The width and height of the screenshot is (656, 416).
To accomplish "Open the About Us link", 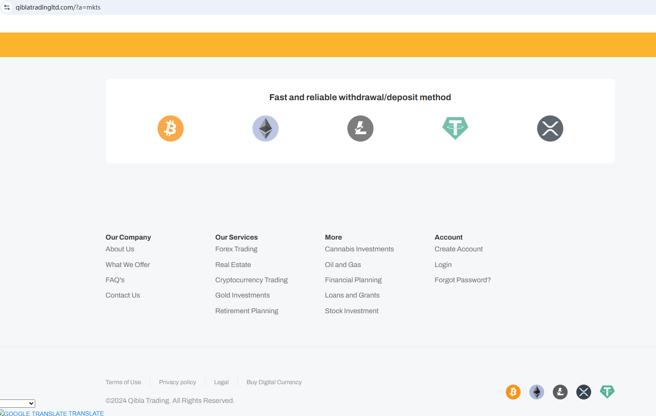I will click(x=120, y=249).
